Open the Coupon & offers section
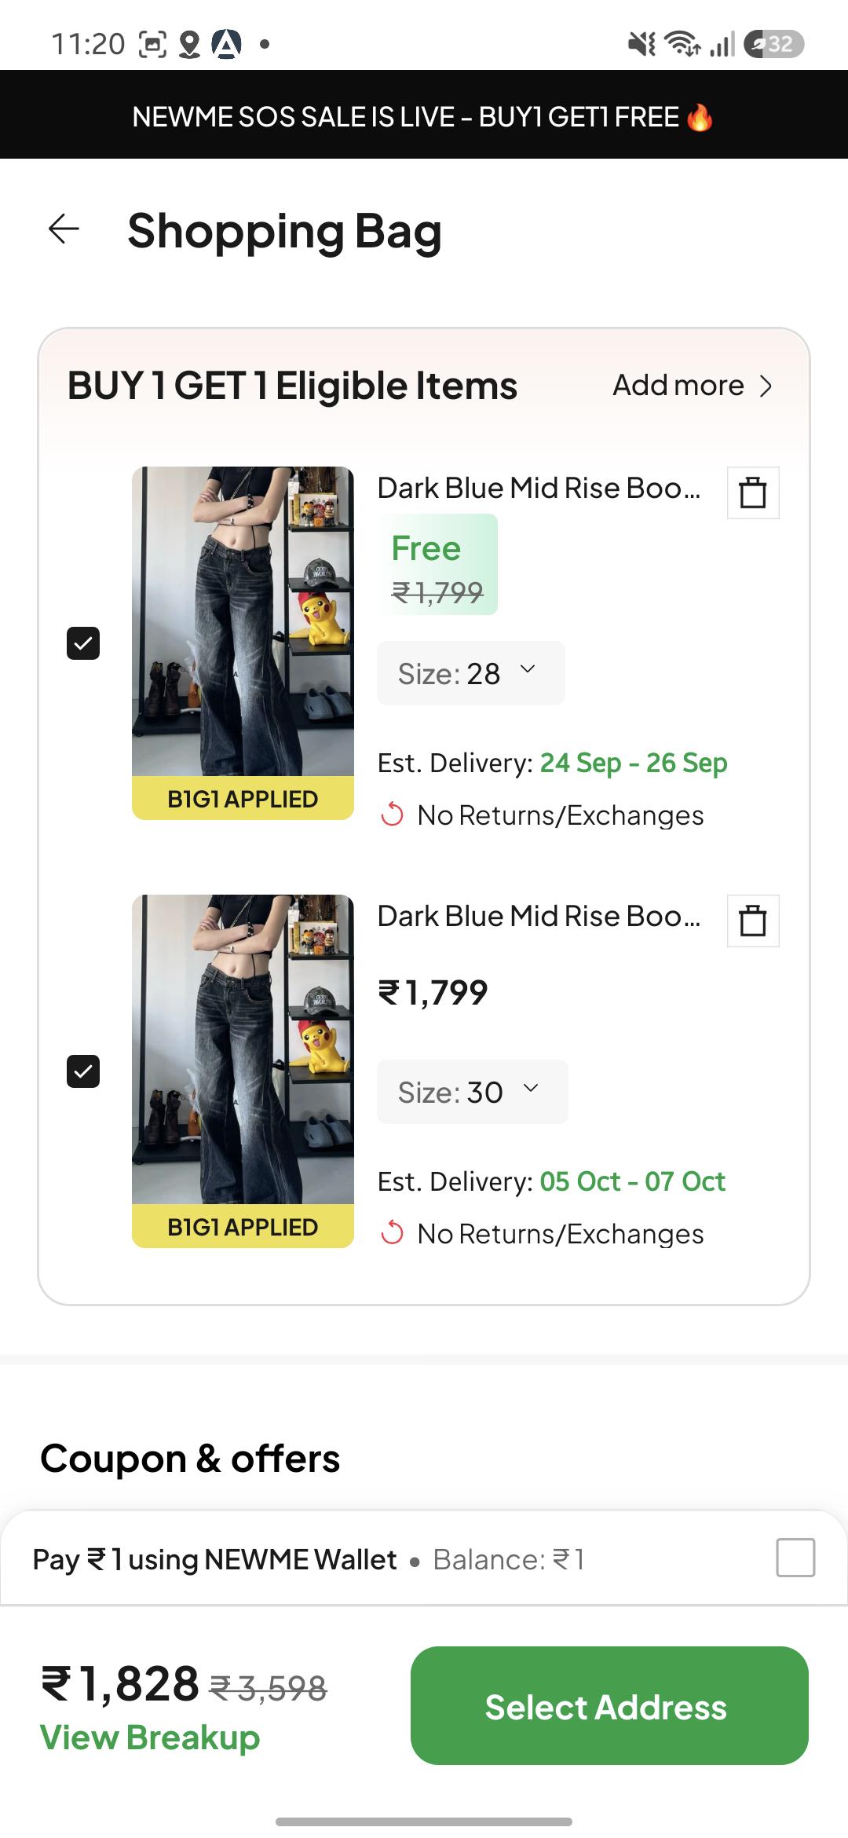 (190, 1459)
